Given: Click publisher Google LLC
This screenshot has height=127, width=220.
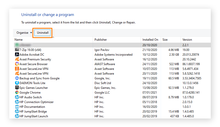Looking at the screenshot, I should 102,93.
